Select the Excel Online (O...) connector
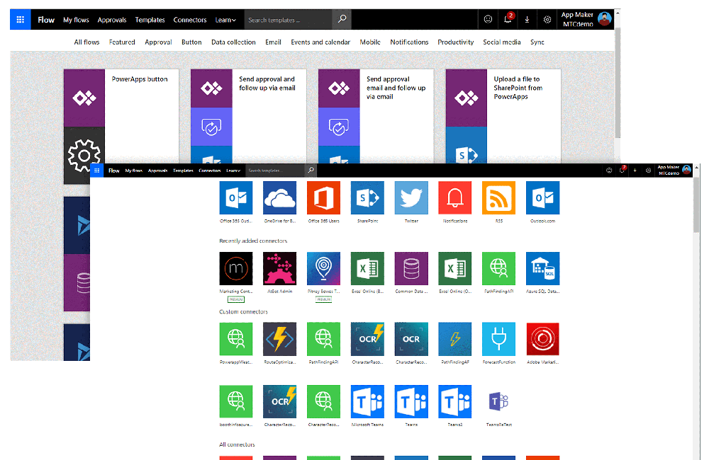This screenshot has height=460, width=709. pos(455,269)
